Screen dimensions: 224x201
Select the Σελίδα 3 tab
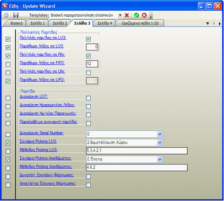[82, 23]
